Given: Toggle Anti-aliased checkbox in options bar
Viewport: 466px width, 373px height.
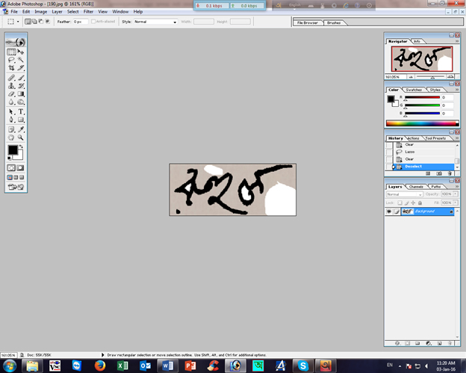Looking at the screenshot, I should point(93,22).
